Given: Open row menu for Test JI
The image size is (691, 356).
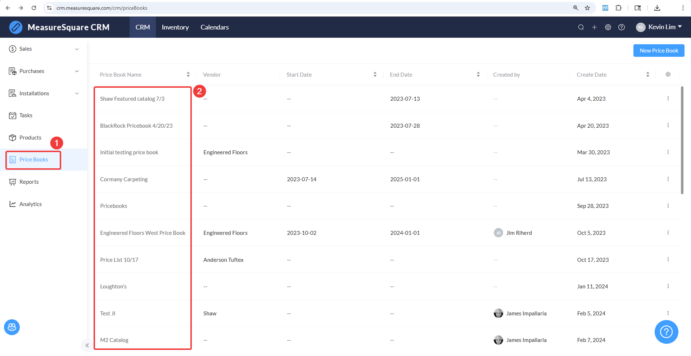Looking at the screenshot, I should point(668,313).
